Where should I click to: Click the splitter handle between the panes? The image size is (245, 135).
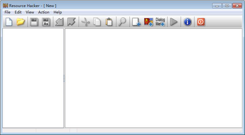[64, 78]
